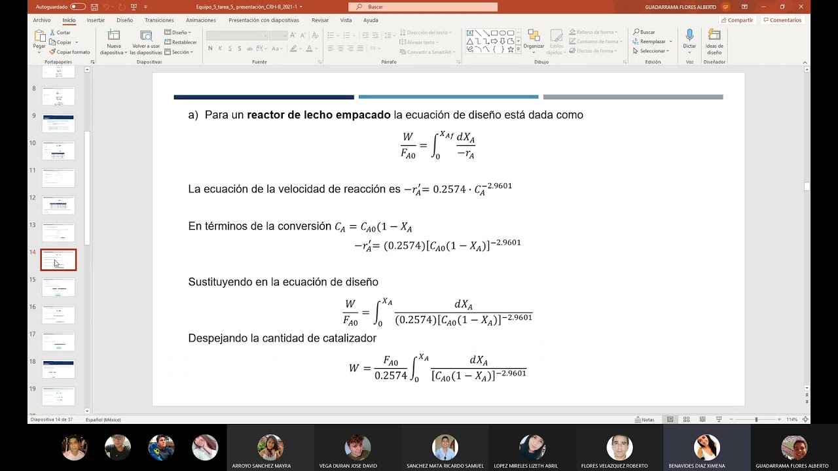838x471 pixels.
Task: Click the text highlight color button
Action: click(294, 48)
